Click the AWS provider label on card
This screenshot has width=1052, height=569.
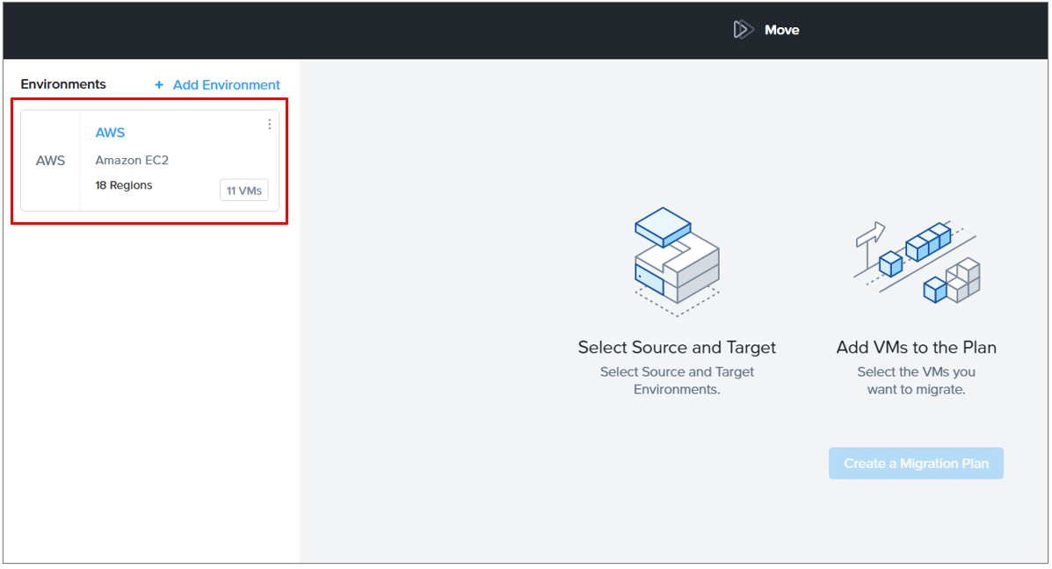pyautogui.click(x=50, y=161)
